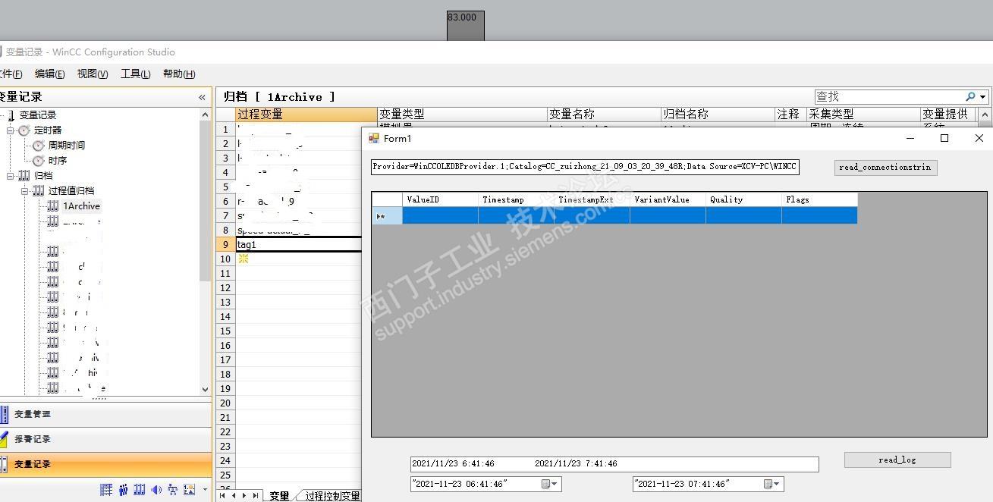
Task: Go to last sheet tab arrow
Action: [255, 496]
